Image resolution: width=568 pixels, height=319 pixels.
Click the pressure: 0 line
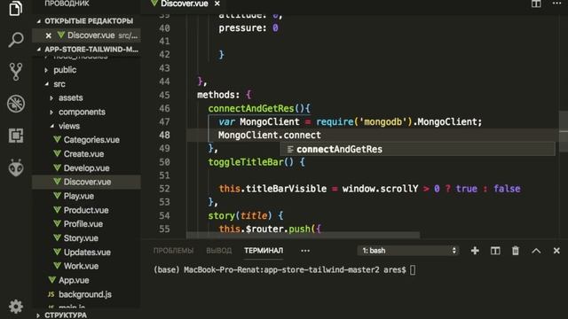point(248,27)
